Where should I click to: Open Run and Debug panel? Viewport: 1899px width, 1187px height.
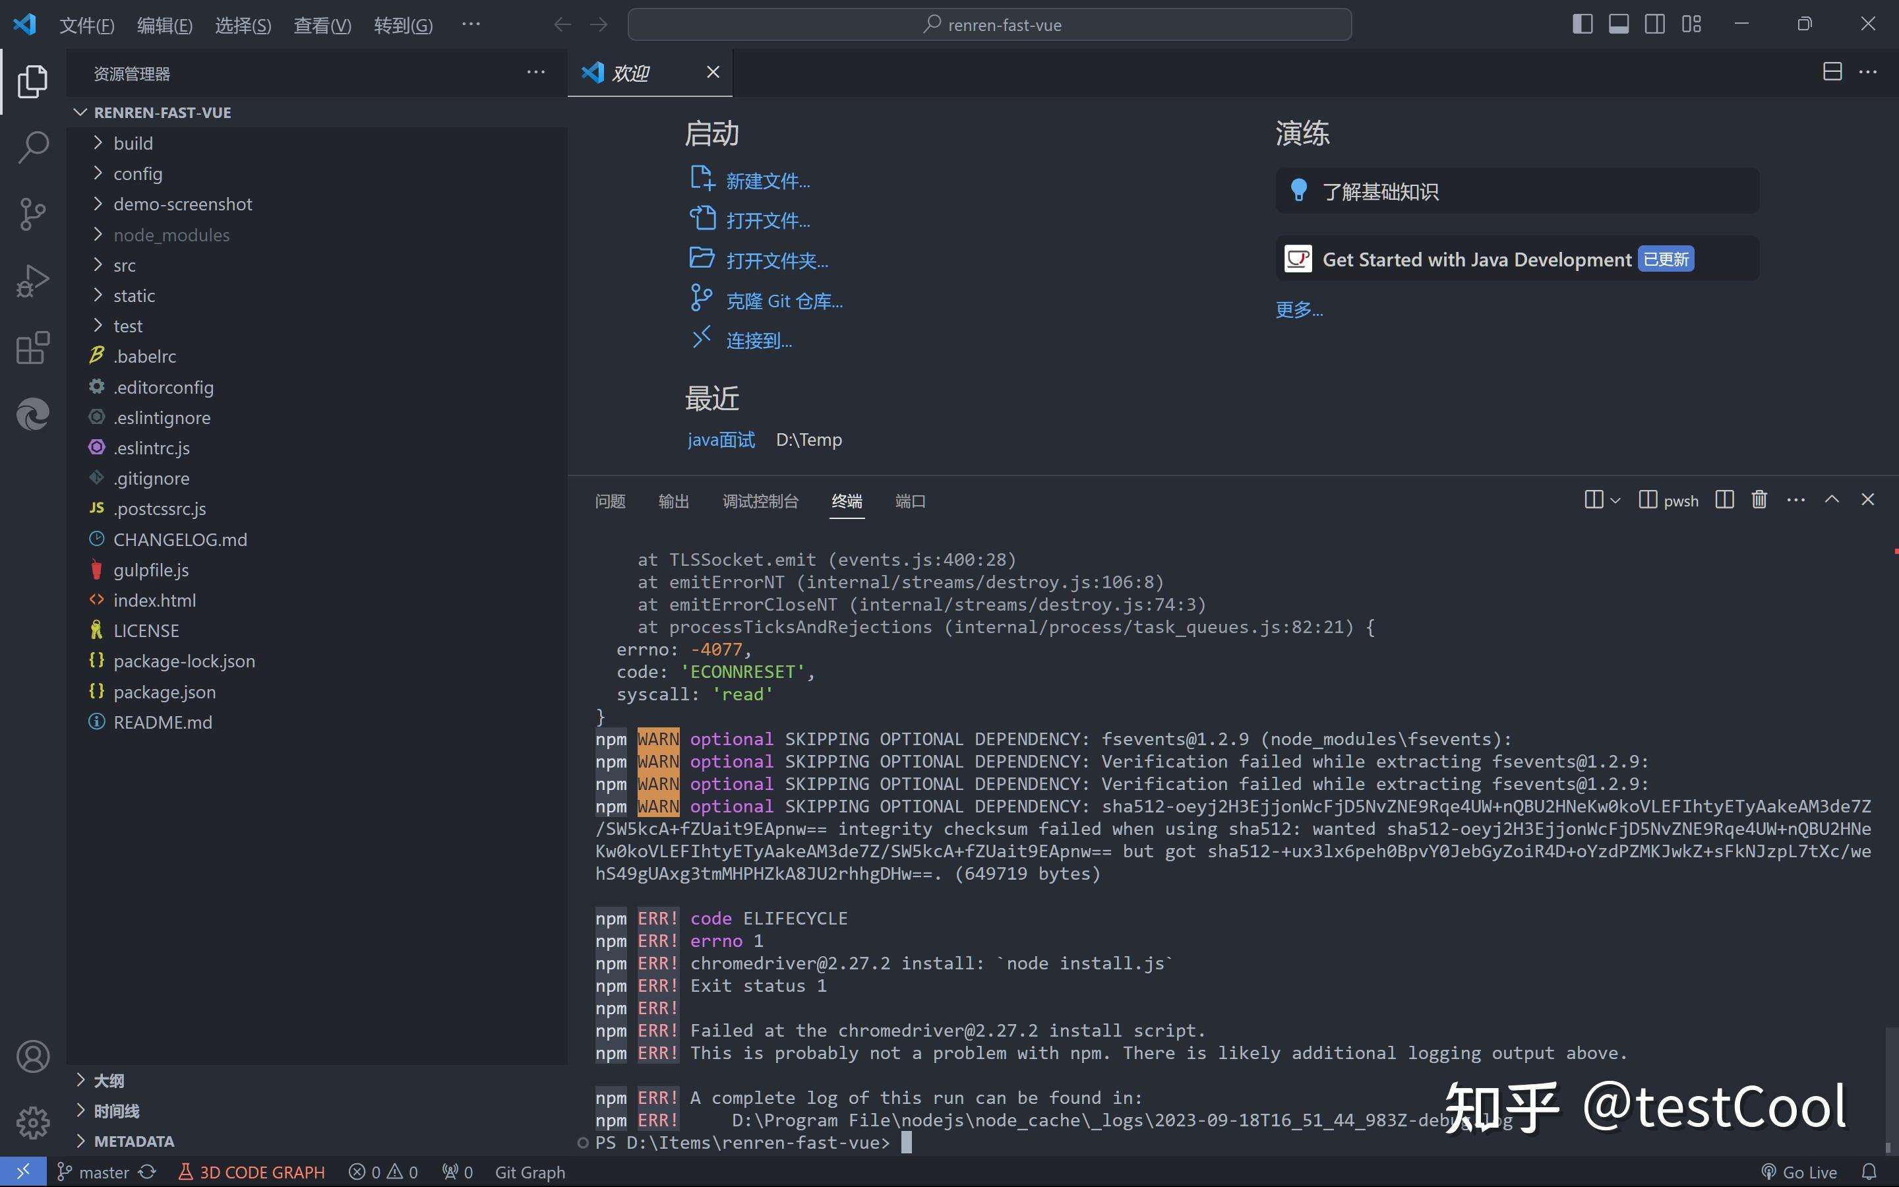click(x=32, y=280)
